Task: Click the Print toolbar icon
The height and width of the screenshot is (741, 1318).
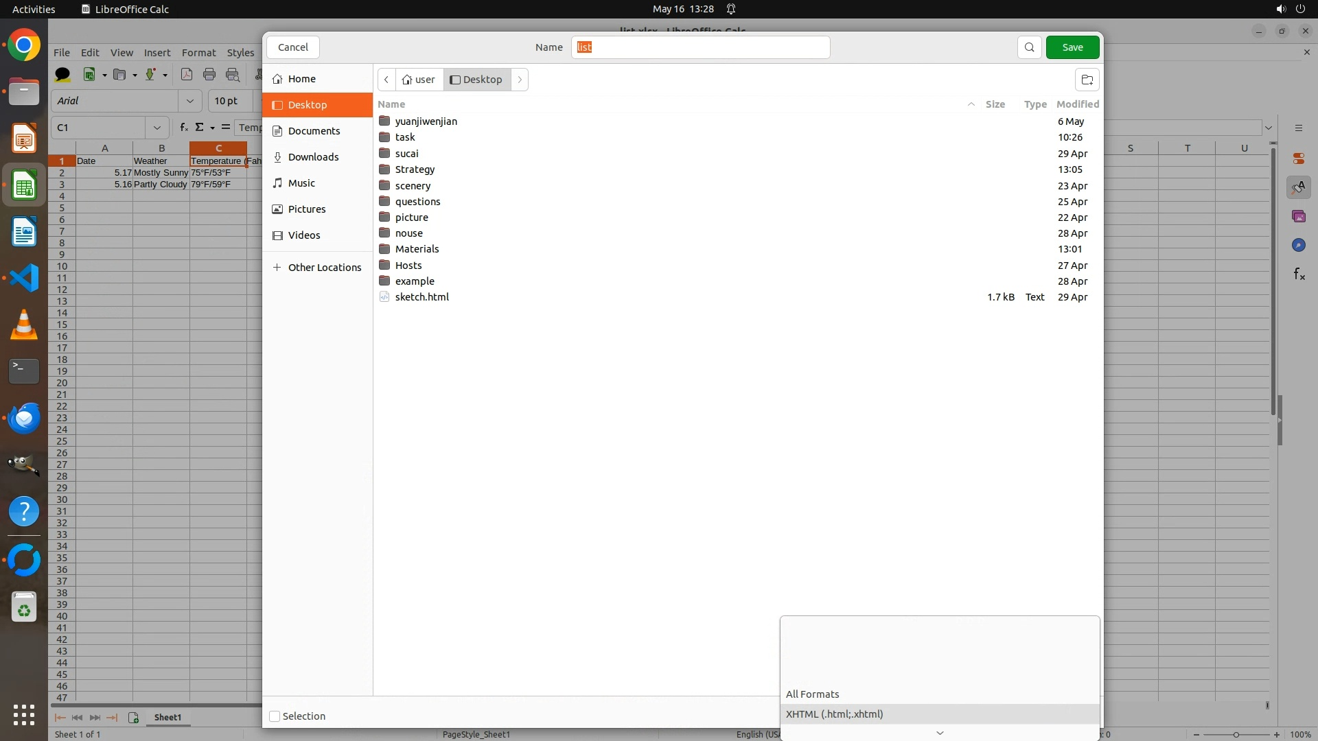Action: tap(209, 75)
